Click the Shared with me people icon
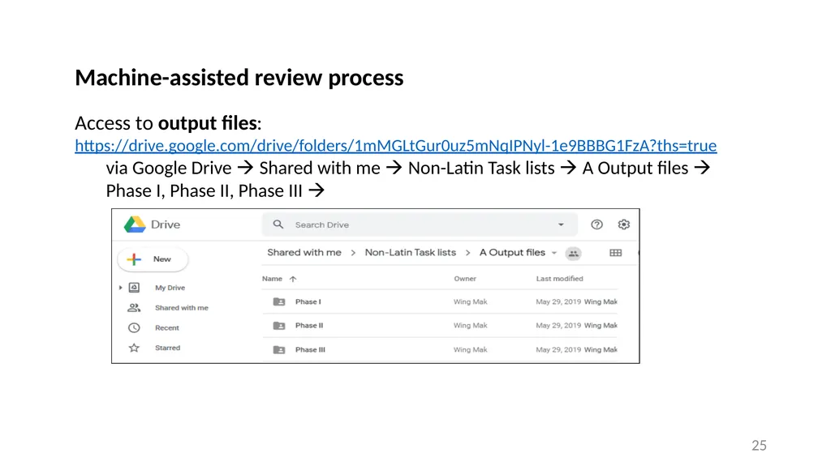This screenshot has width=831, height=466. pyautogui.click(x=134, y=308)
